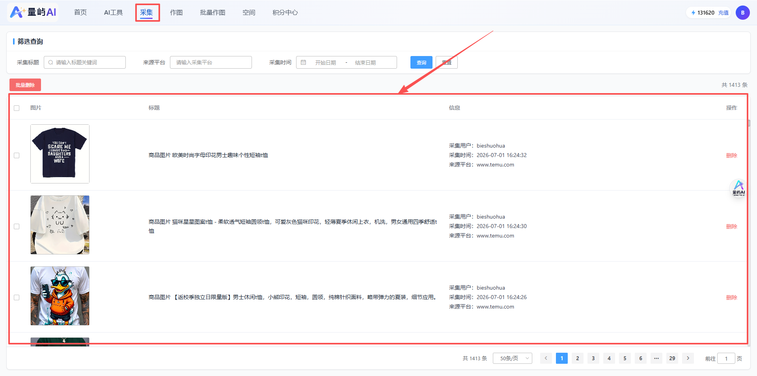Open the 空间 tab
757x376 pixels.
click(249, 13)
